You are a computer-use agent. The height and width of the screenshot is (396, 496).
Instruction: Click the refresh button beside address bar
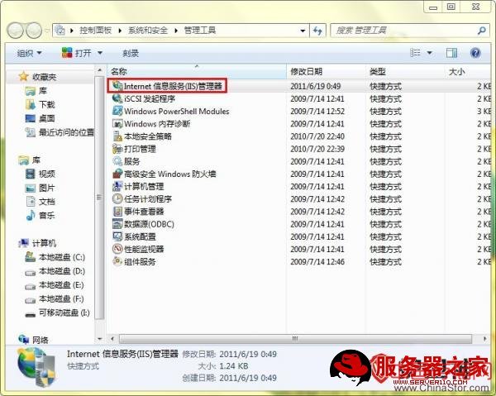317,30
